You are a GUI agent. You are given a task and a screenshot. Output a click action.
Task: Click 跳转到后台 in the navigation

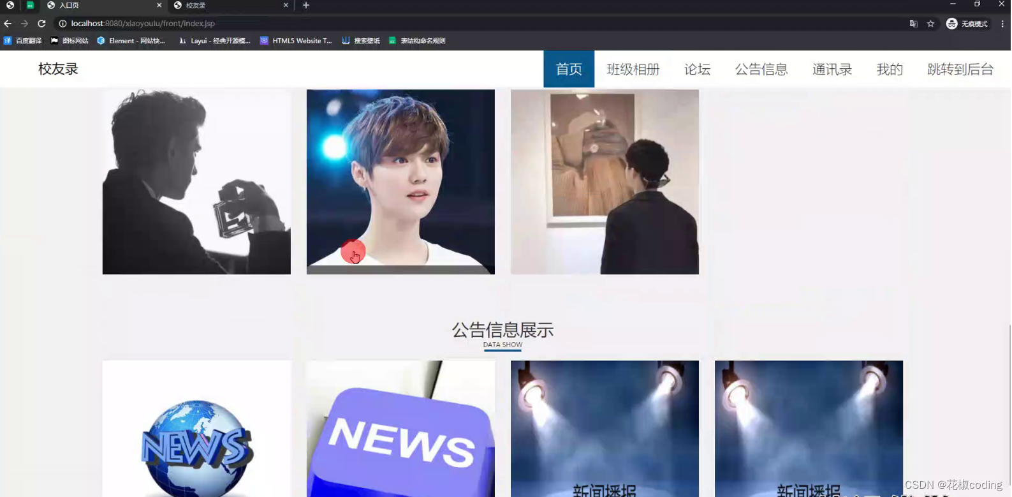(x=960, y=69)
